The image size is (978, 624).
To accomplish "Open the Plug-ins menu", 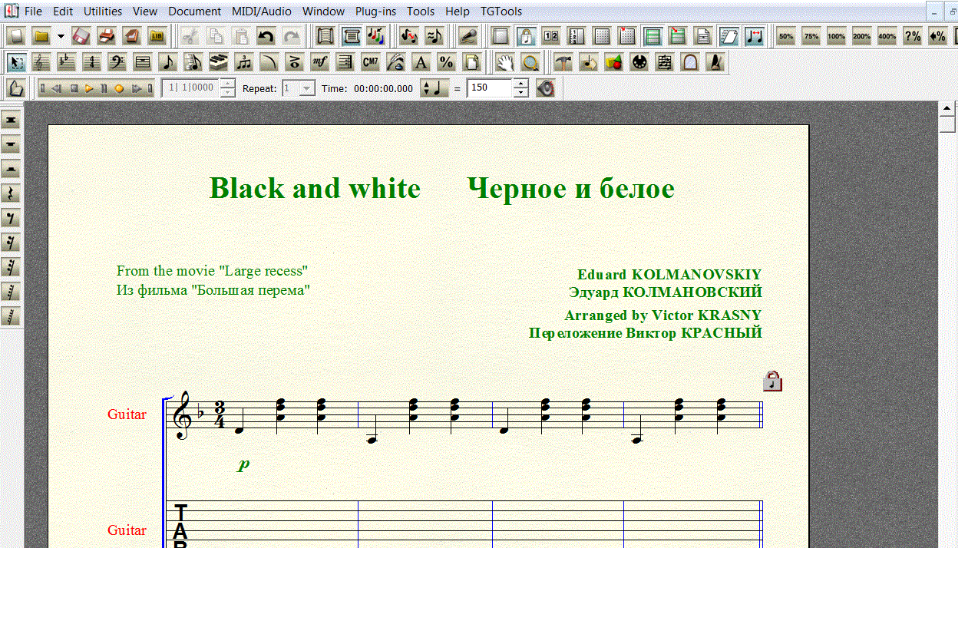I will click(x=375, y=12).
